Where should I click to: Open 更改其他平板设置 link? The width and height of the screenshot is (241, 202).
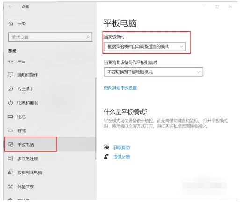point(120,88)
